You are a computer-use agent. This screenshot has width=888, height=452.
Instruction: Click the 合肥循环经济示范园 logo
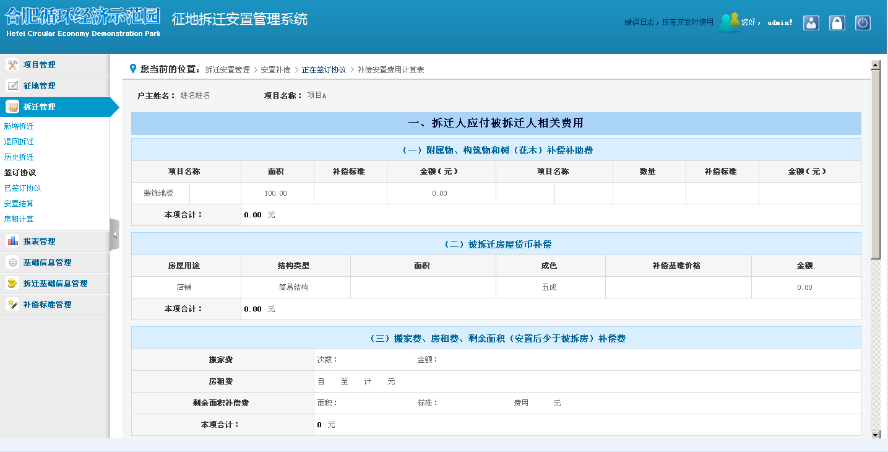coord(83,22)
